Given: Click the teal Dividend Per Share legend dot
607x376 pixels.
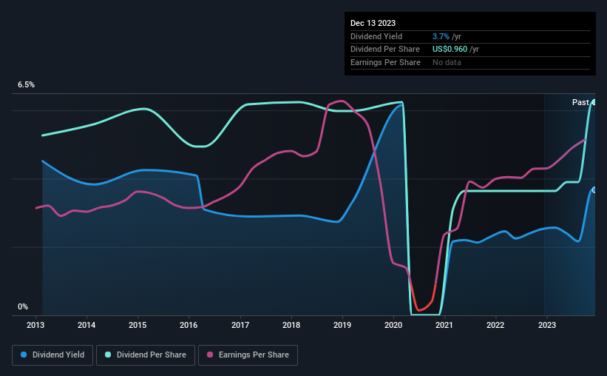Looking at the screenshot, I should point(108,355).
